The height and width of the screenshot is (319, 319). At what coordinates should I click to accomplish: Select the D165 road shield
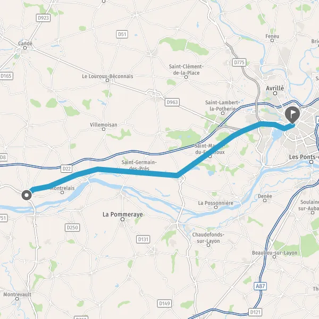click(x=6, y=76)
